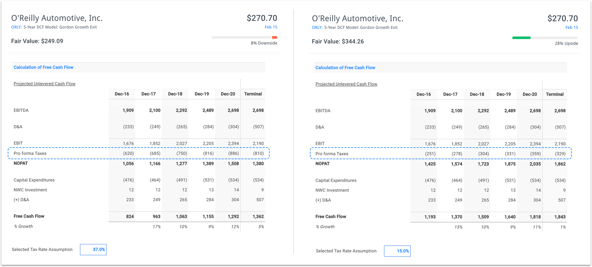This screenshot has width=592, height=267.
Task: Select right panel Fair Value: $344.26 text
Action: 338,41
